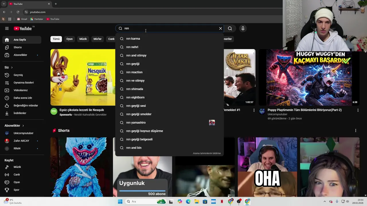The image size is (367, 206).
Task: Select the 'Oyun' filter chip
Action: pyautogui.click(x=70, y=39)
